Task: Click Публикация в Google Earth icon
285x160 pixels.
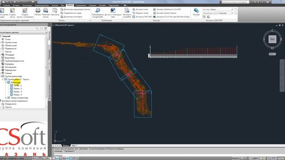Action: click(98, 11)
